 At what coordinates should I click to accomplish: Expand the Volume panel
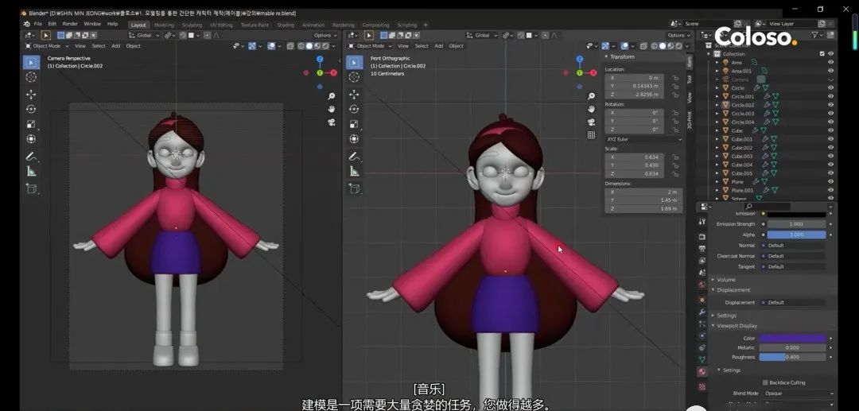point(725,280)
